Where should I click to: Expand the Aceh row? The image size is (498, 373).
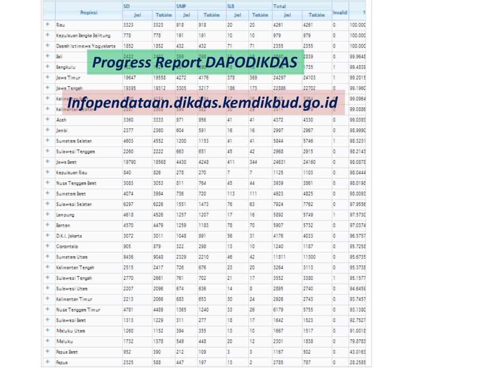point(48,119)
